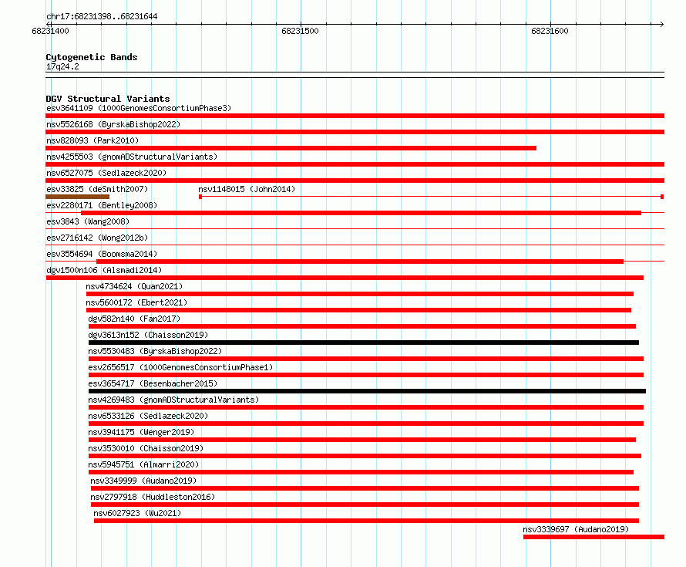Select esv3554694 (Boomsma2014) label

pyautogui.click(x=102, y=254)
